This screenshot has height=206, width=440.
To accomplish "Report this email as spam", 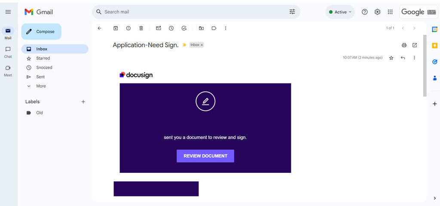I will coord(128,28).
